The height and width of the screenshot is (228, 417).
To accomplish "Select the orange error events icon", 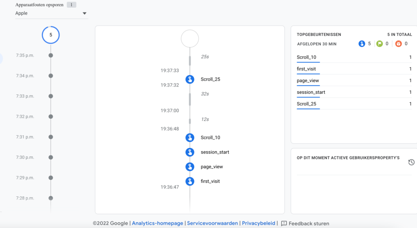I will (398, 44).
